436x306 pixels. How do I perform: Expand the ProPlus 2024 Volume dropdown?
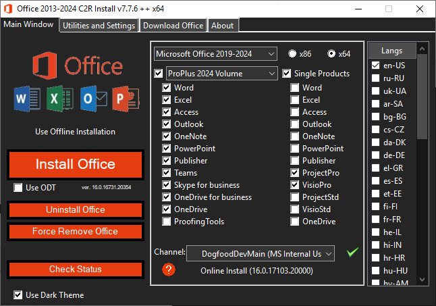pyautogui.click(x=221, y=74)
